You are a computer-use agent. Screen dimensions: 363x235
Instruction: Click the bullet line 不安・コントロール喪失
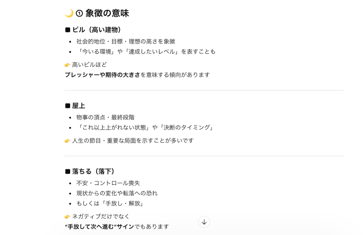pyautogui.click(x=108, y=183)
